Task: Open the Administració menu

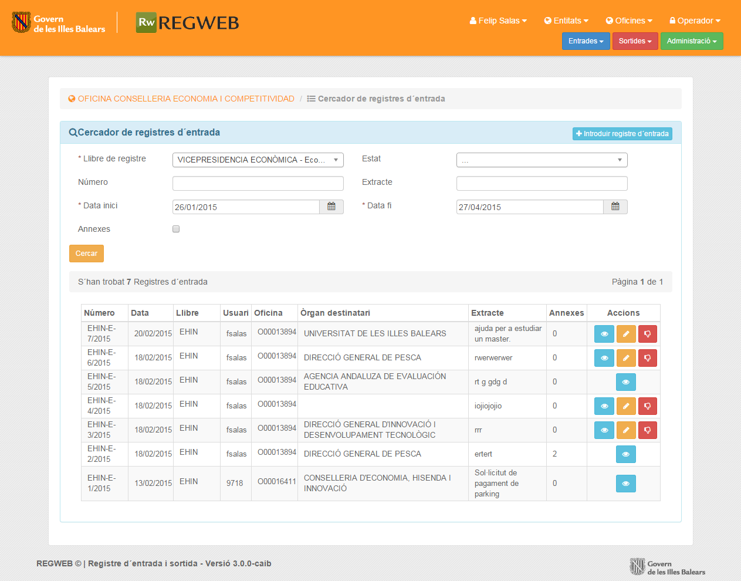Action: (691, 41)
